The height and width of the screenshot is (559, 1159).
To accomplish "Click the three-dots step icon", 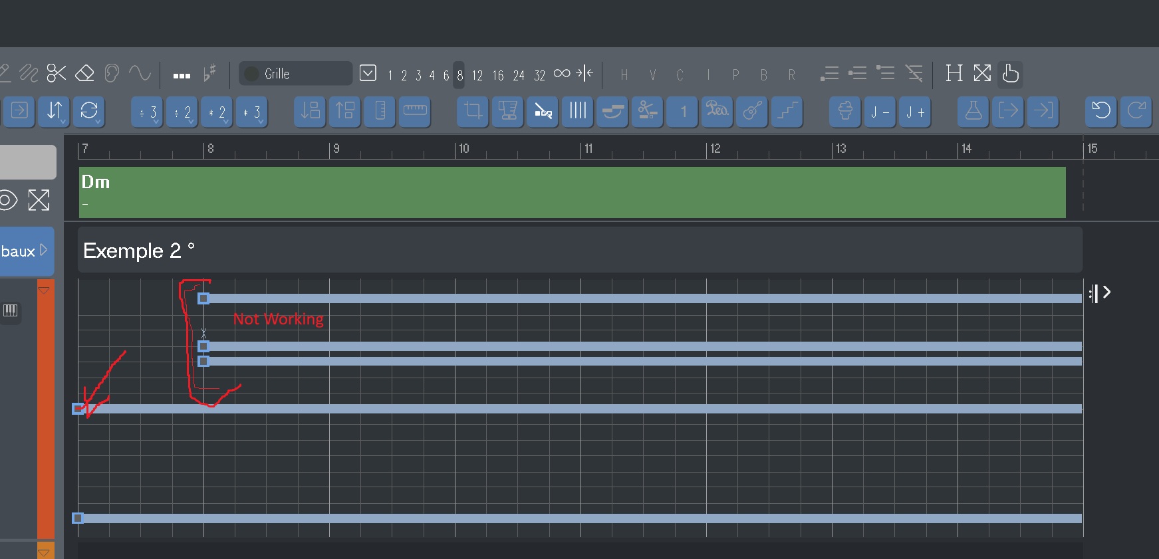I will (182, 76).
